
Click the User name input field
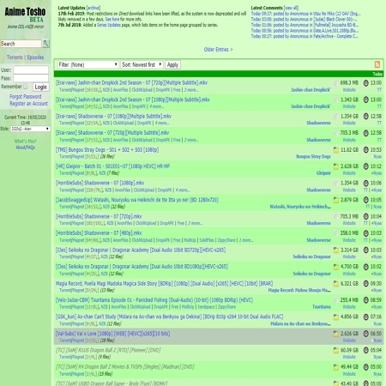(x=31, y=70)
